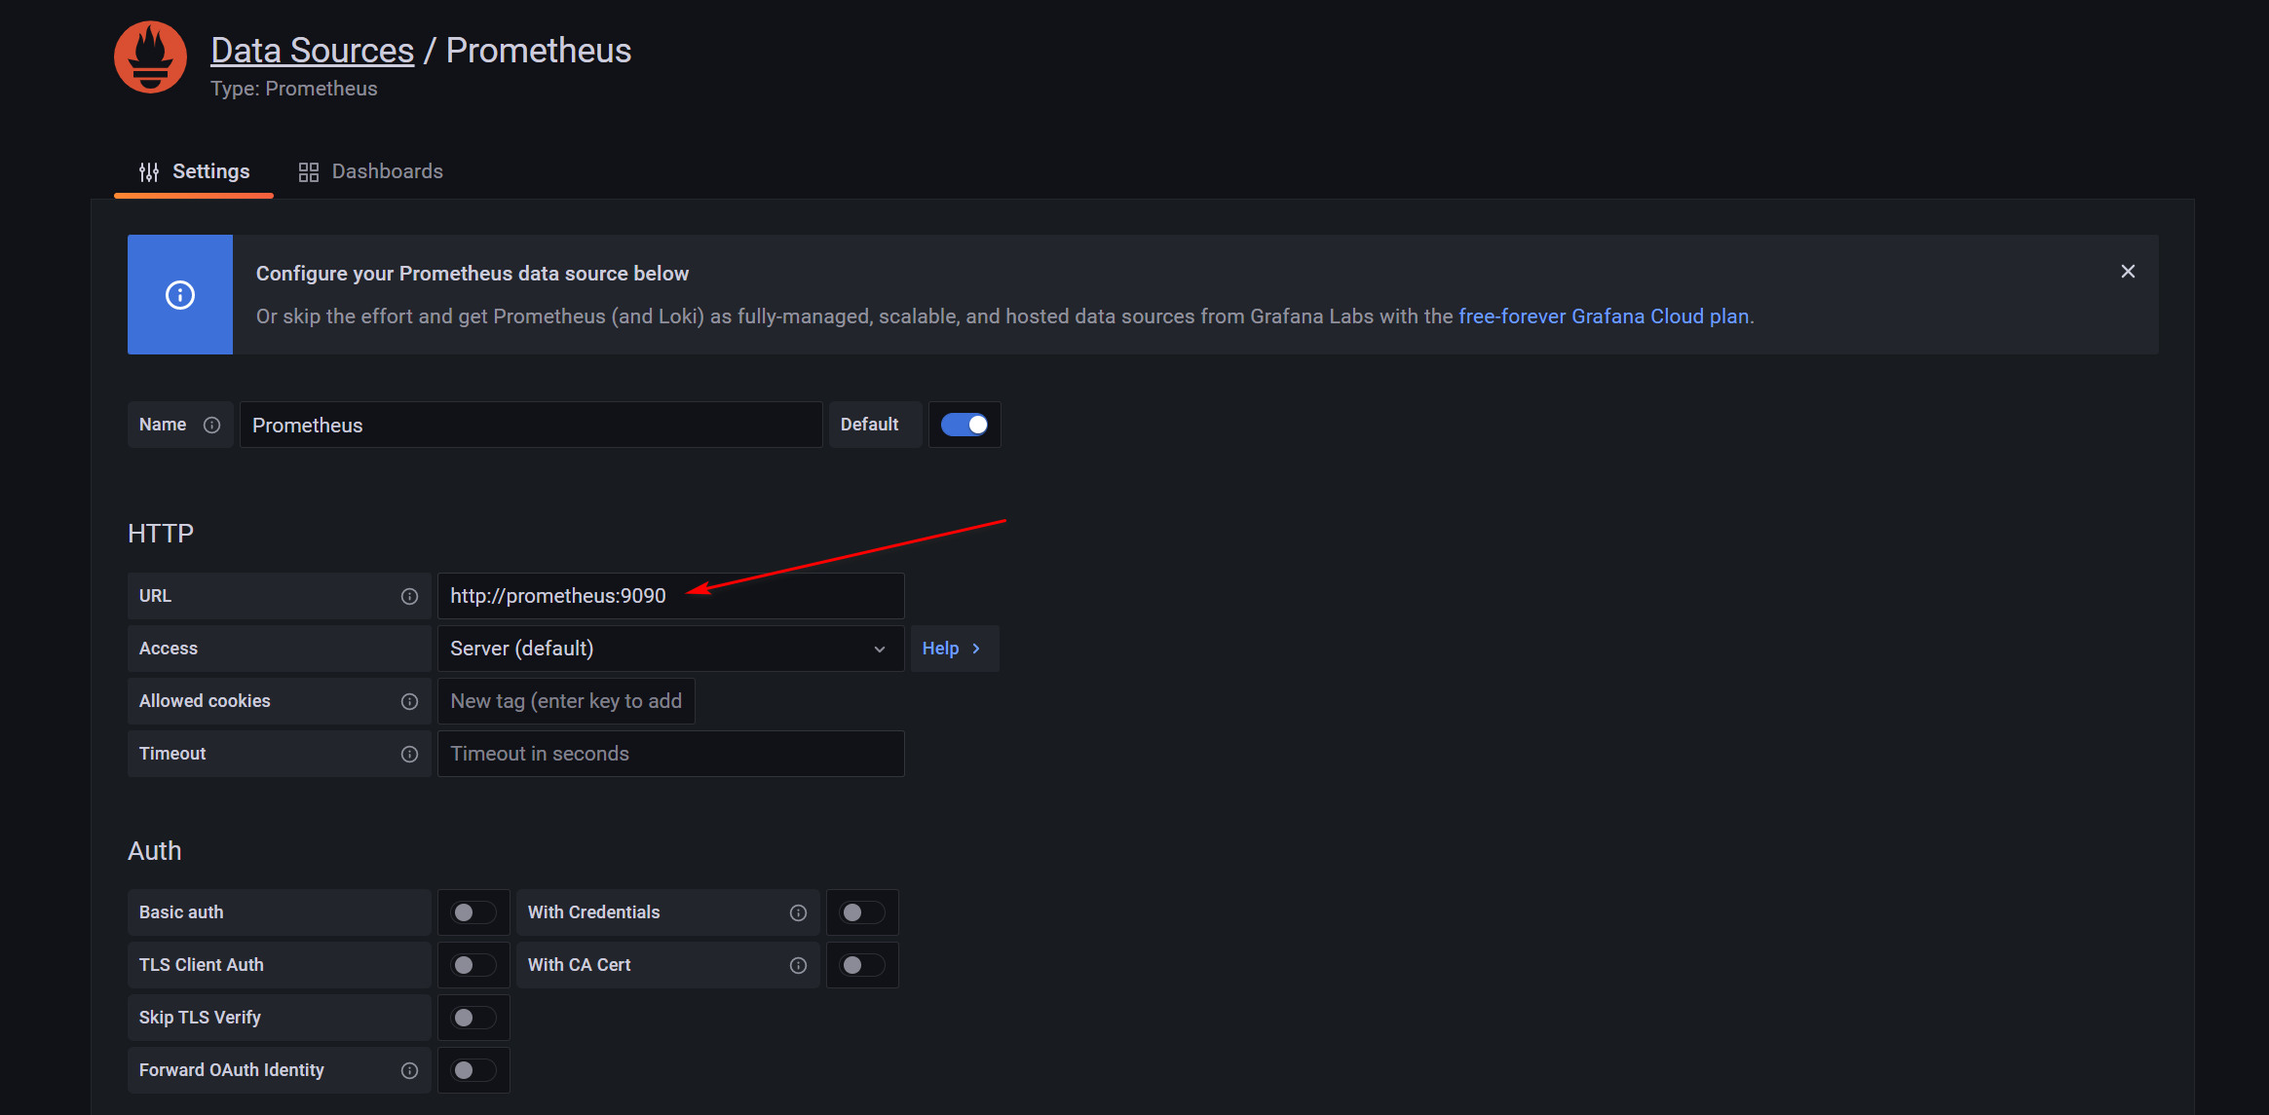Switch to the Dashboards tab
2269x1115 pixels.
[371, 172]
